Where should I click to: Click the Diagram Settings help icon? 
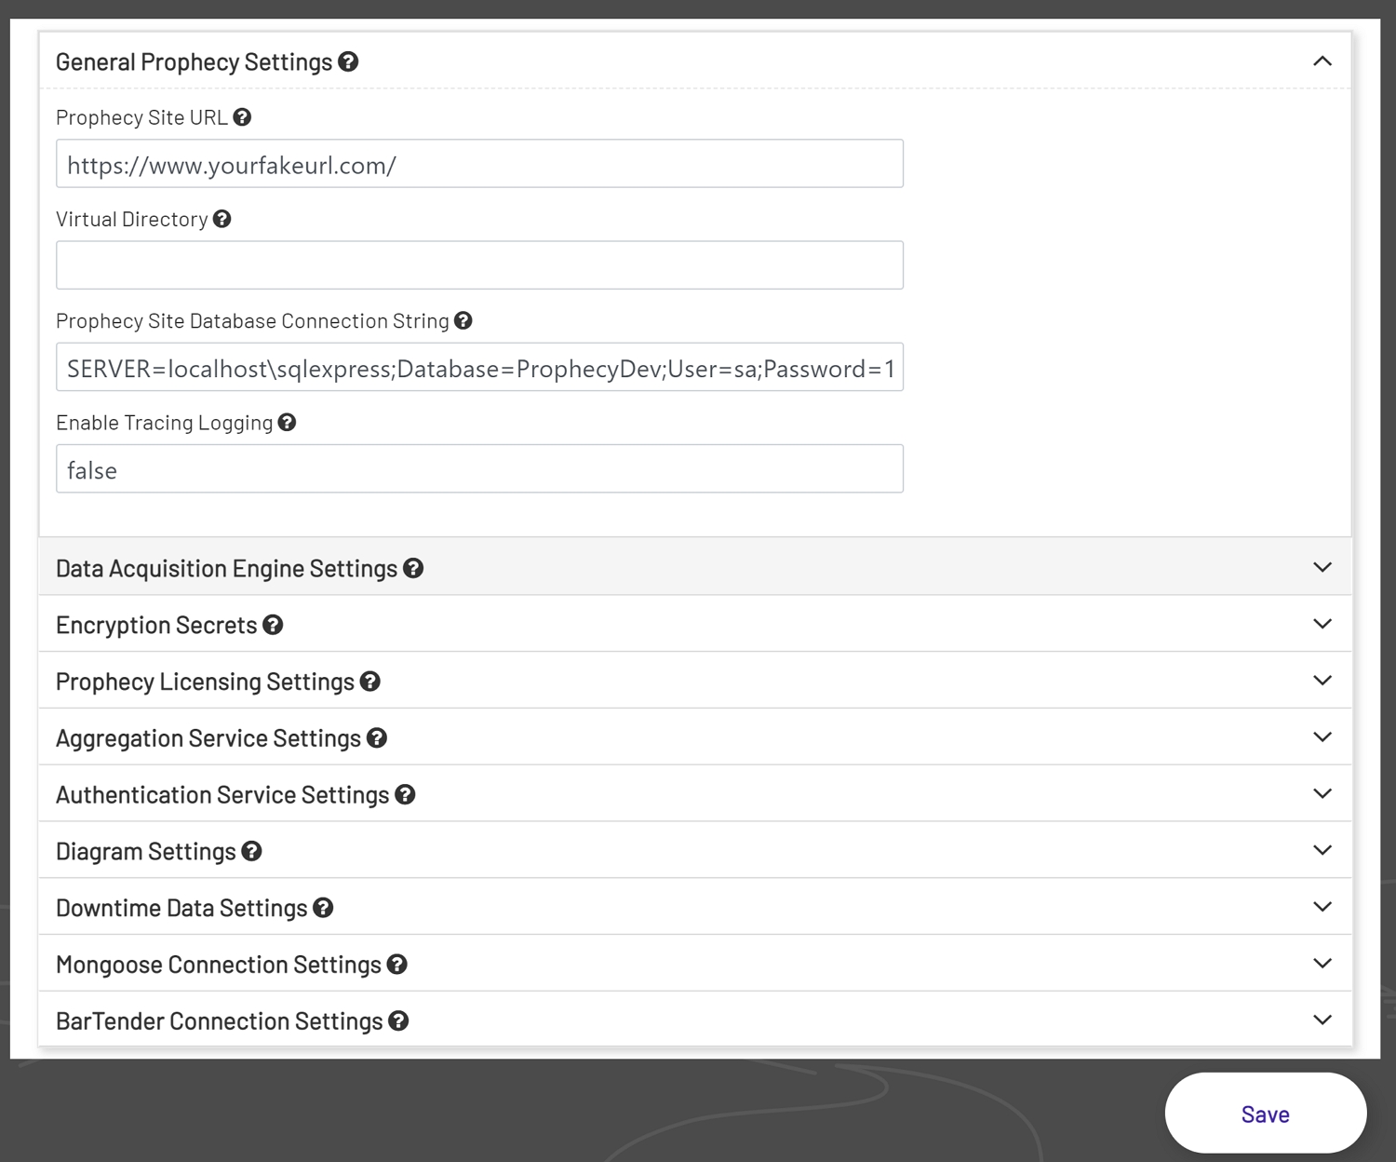250,850
